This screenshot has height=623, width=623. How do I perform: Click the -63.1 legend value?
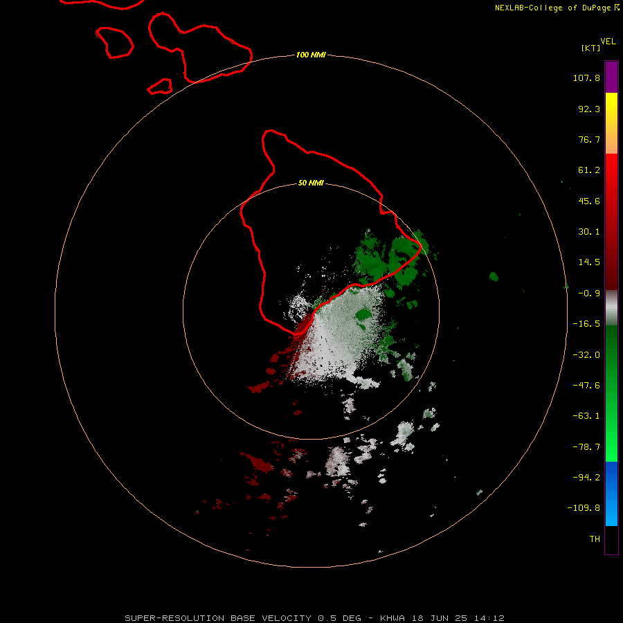point(586,416)
